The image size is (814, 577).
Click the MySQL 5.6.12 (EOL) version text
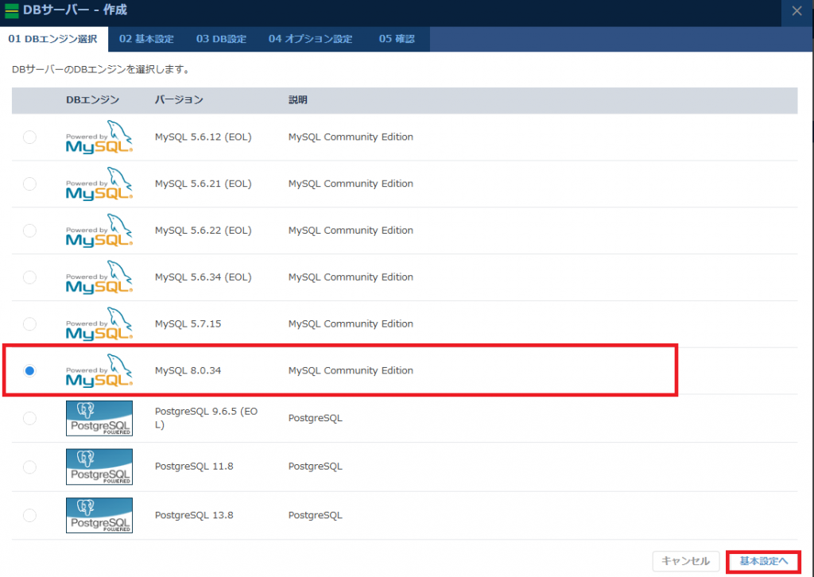[203, 137]
